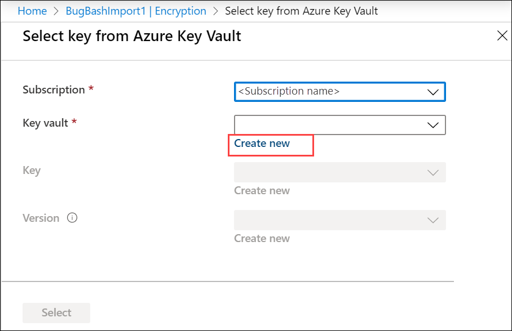Open the Key dropdown
512x331 pixels.
[338, 172]
